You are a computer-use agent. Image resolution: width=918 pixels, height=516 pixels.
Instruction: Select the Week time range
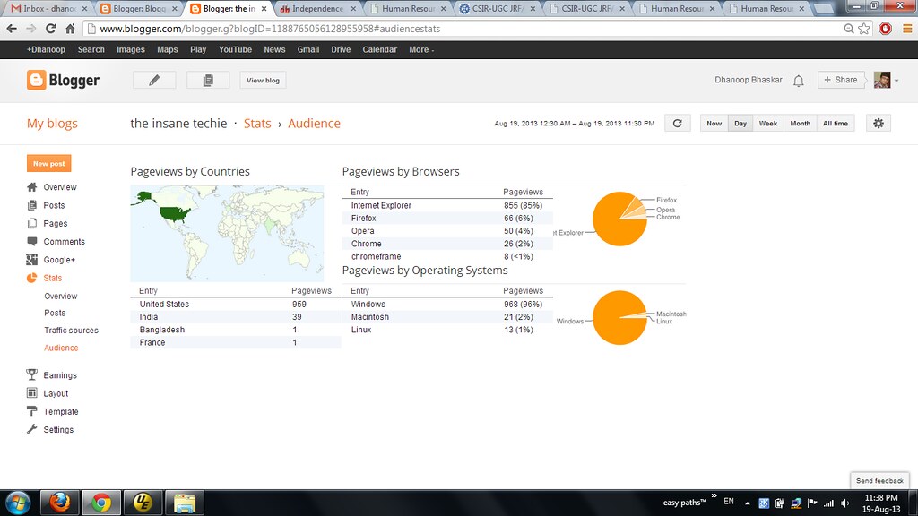(768, 123)
